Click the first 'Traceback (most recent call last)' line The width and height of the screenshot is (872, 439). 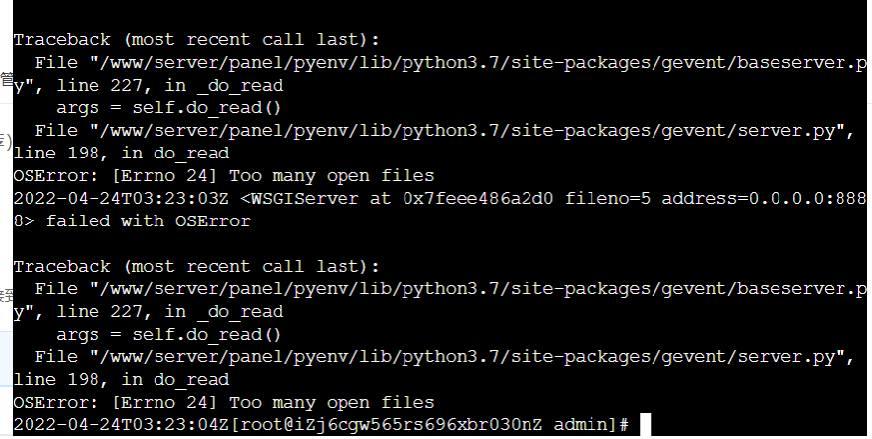(x=196, y=40)
